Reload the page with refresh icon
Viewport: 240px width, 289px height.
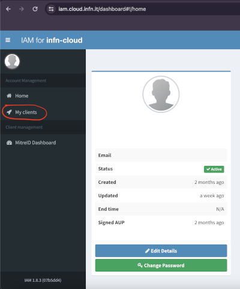pos(35,9)
